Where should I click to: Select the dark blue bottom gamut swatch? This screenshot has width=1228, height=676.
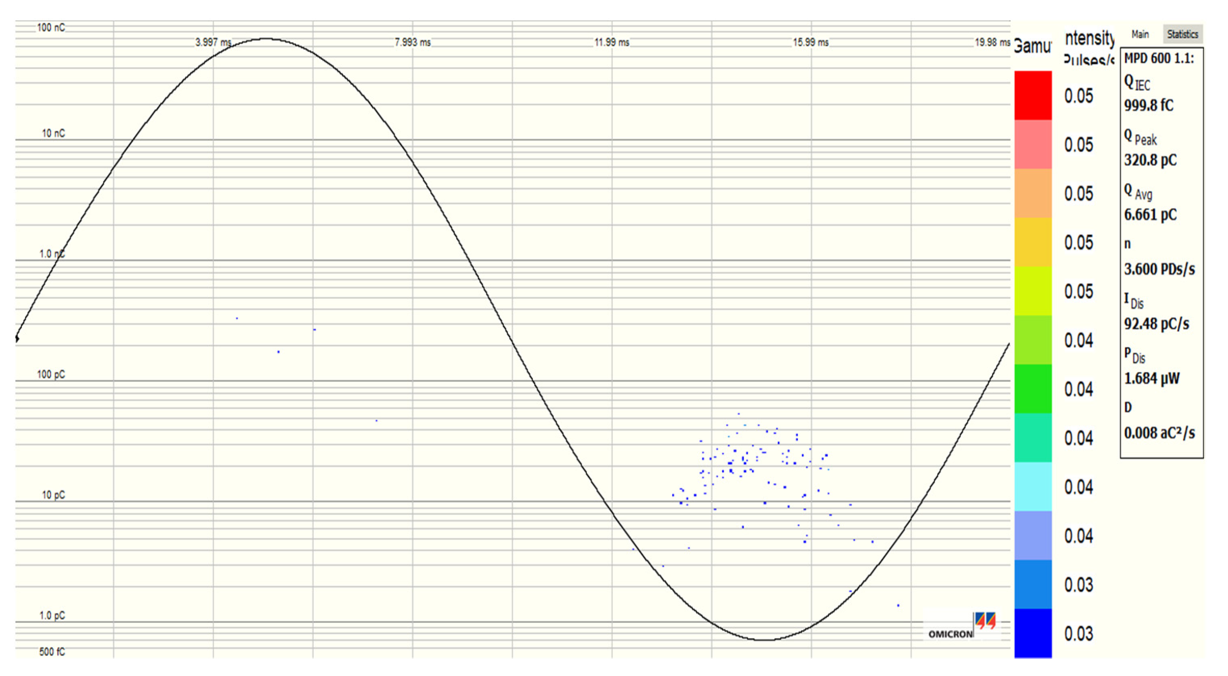1033,633
